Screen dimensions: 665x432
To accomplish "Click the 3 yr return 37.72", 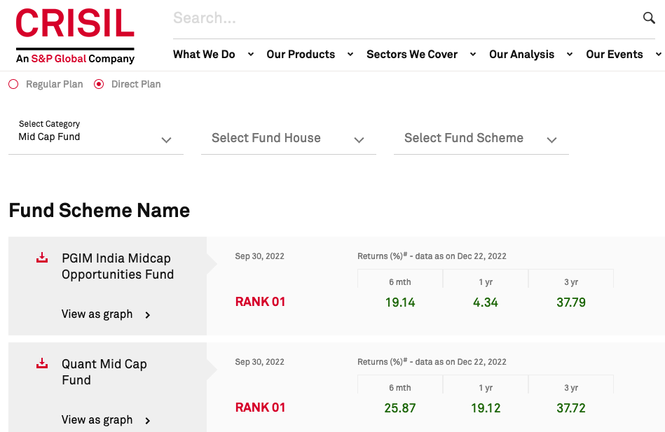I will (571, 407).
